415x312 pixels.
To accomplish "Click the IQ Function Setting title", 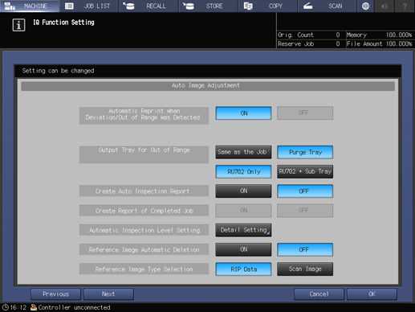I will pos(63,23).
